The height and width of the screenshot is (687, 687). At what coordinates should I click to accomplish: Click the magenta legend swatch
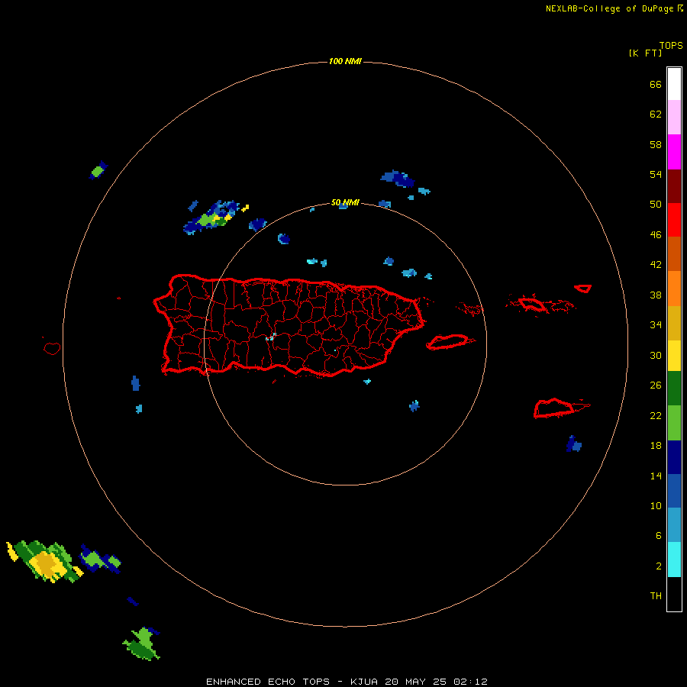674,152
